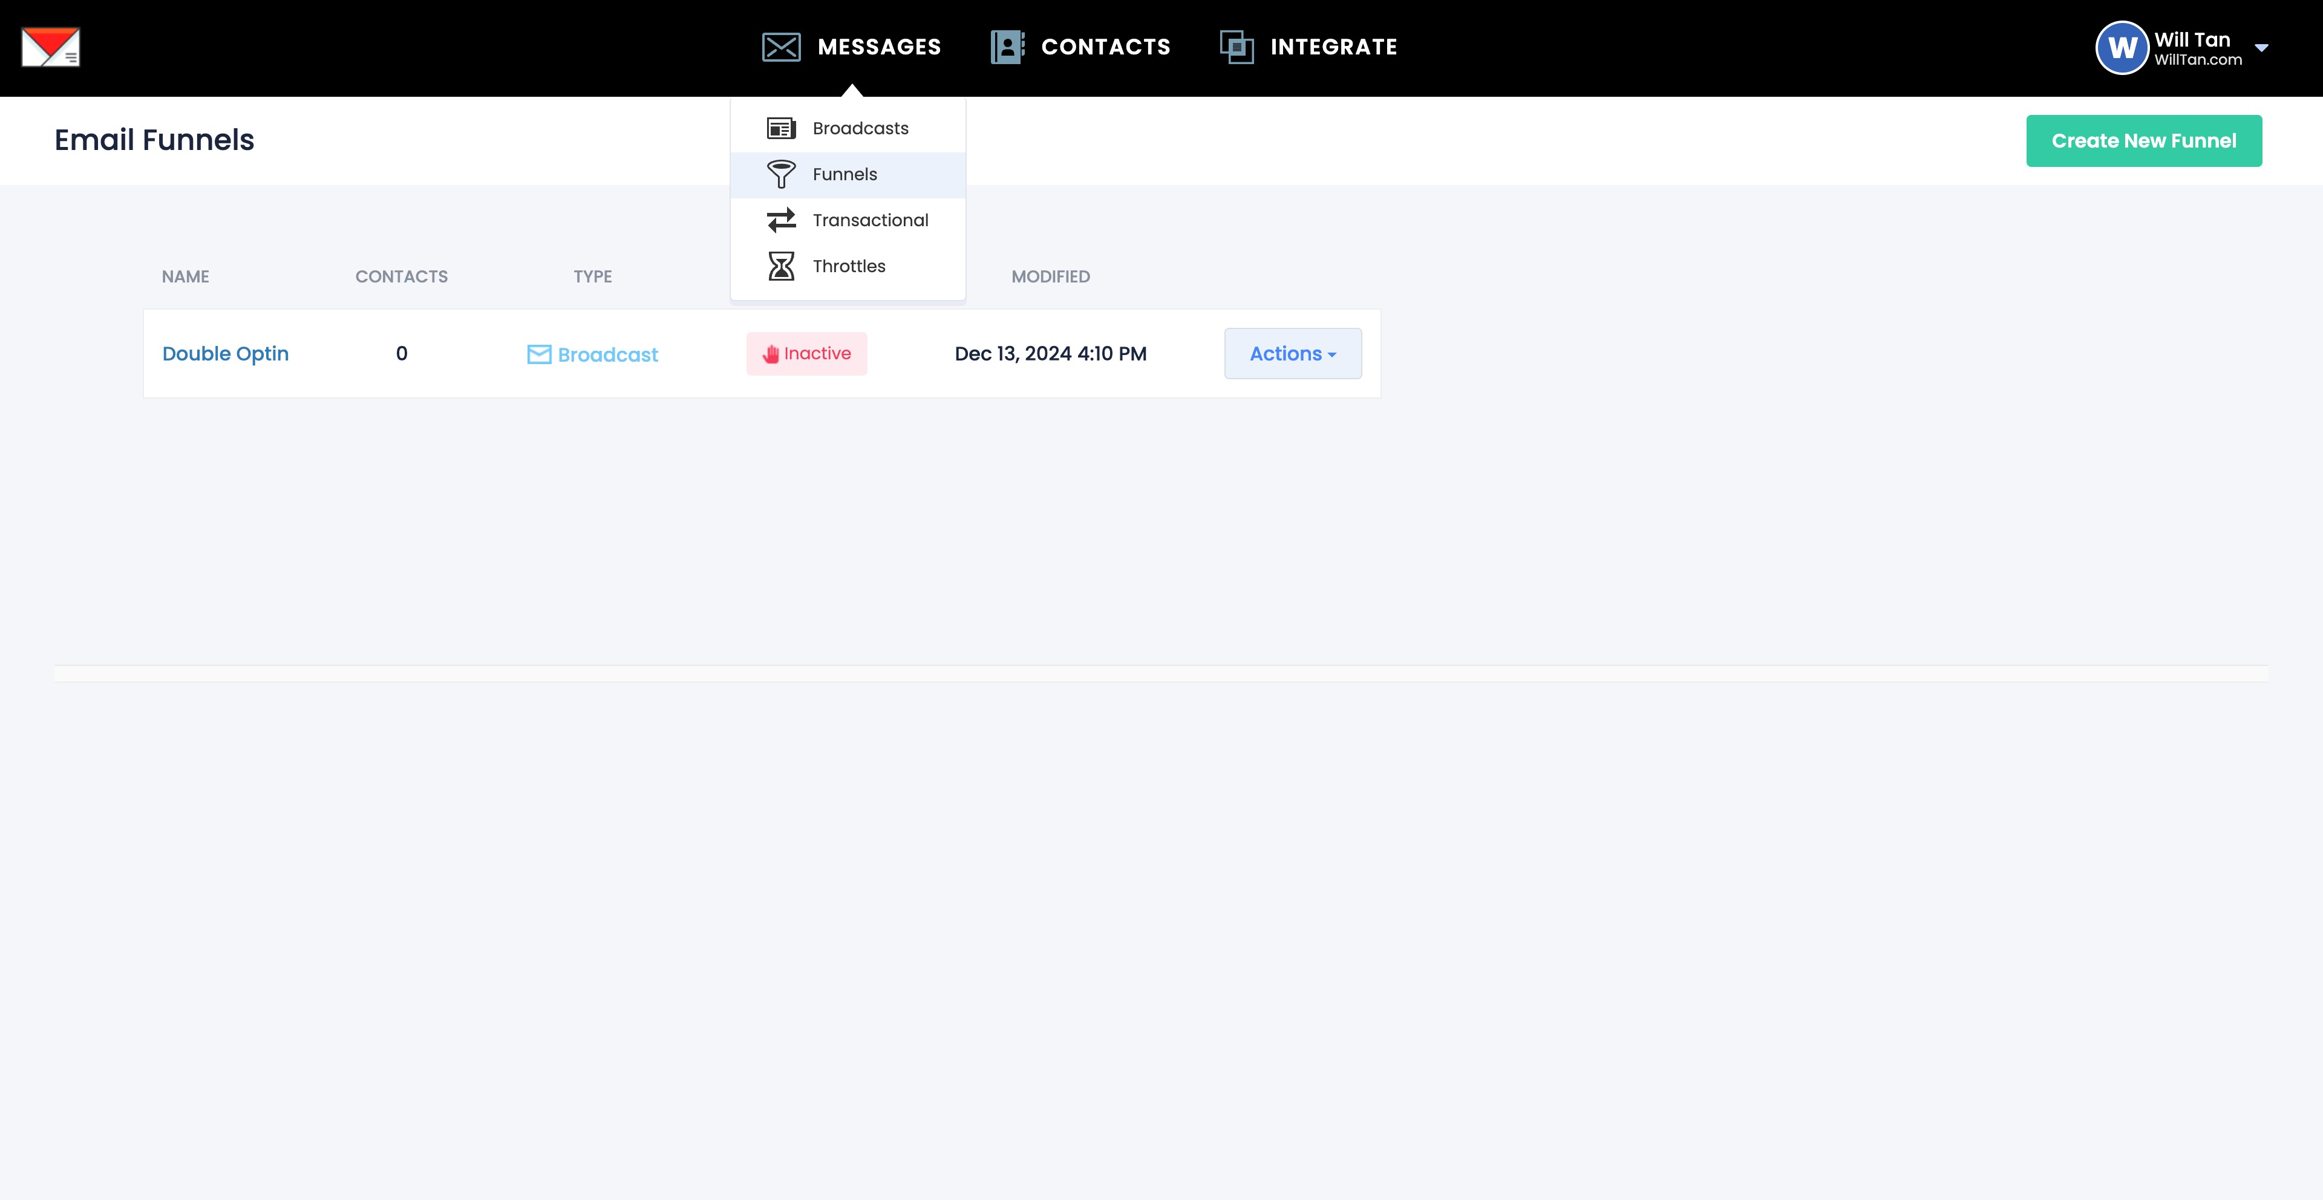
Task: Open the Double Optin funnel link
Action: 226,353
